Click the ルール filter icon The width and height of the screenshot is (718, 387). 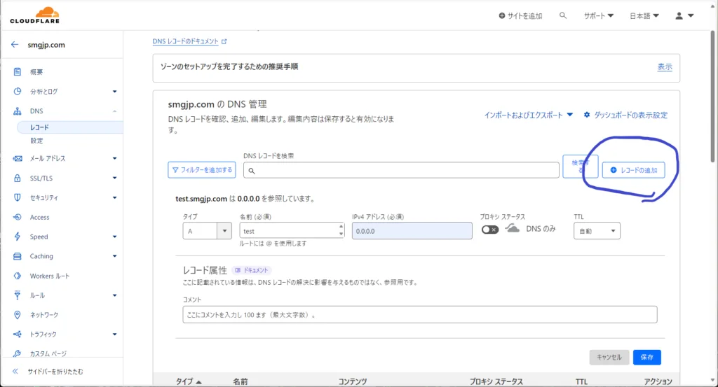18,295
